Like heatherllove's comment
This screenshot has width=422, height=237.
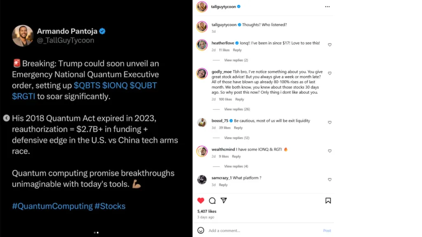[330, 45]
